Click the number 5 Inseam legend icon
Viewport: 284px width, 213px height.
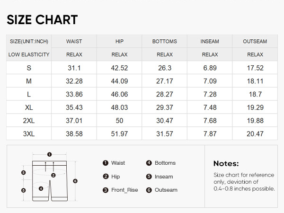click(149, 177)
